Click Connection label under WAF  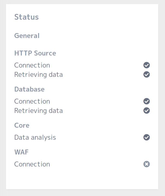(32, 164)
